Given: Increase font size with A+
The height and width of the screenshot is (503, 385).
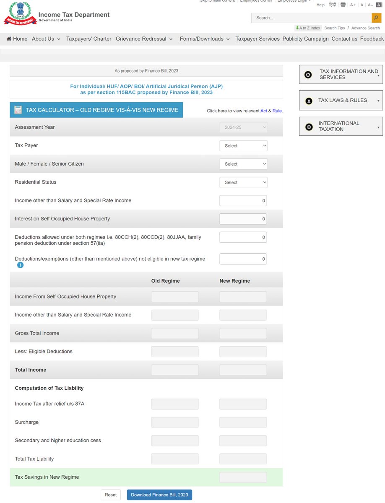Looking at the screenshot, I should 353,5.
